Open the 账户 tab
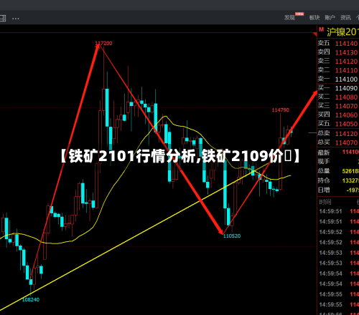This screenshot has height=315, width=359. (330, 17)
